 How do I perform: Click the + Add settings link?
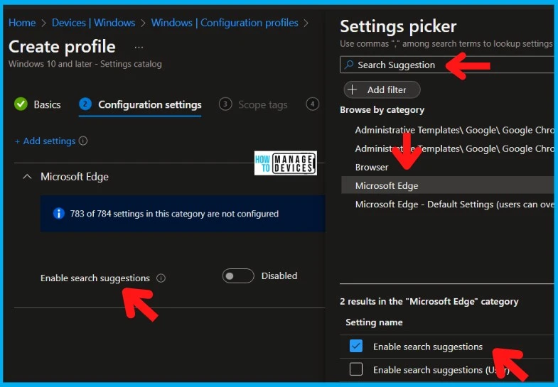pyautogui.click(x=45, y=141)
